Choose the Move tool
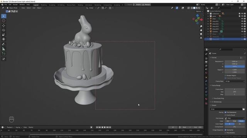The image size is (247, 138). (x=3, y=26)
